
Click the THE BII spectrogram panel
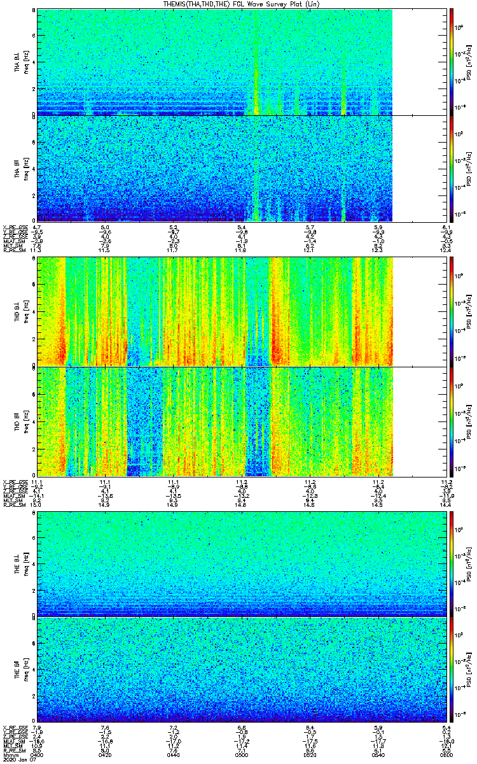[242, 670]
